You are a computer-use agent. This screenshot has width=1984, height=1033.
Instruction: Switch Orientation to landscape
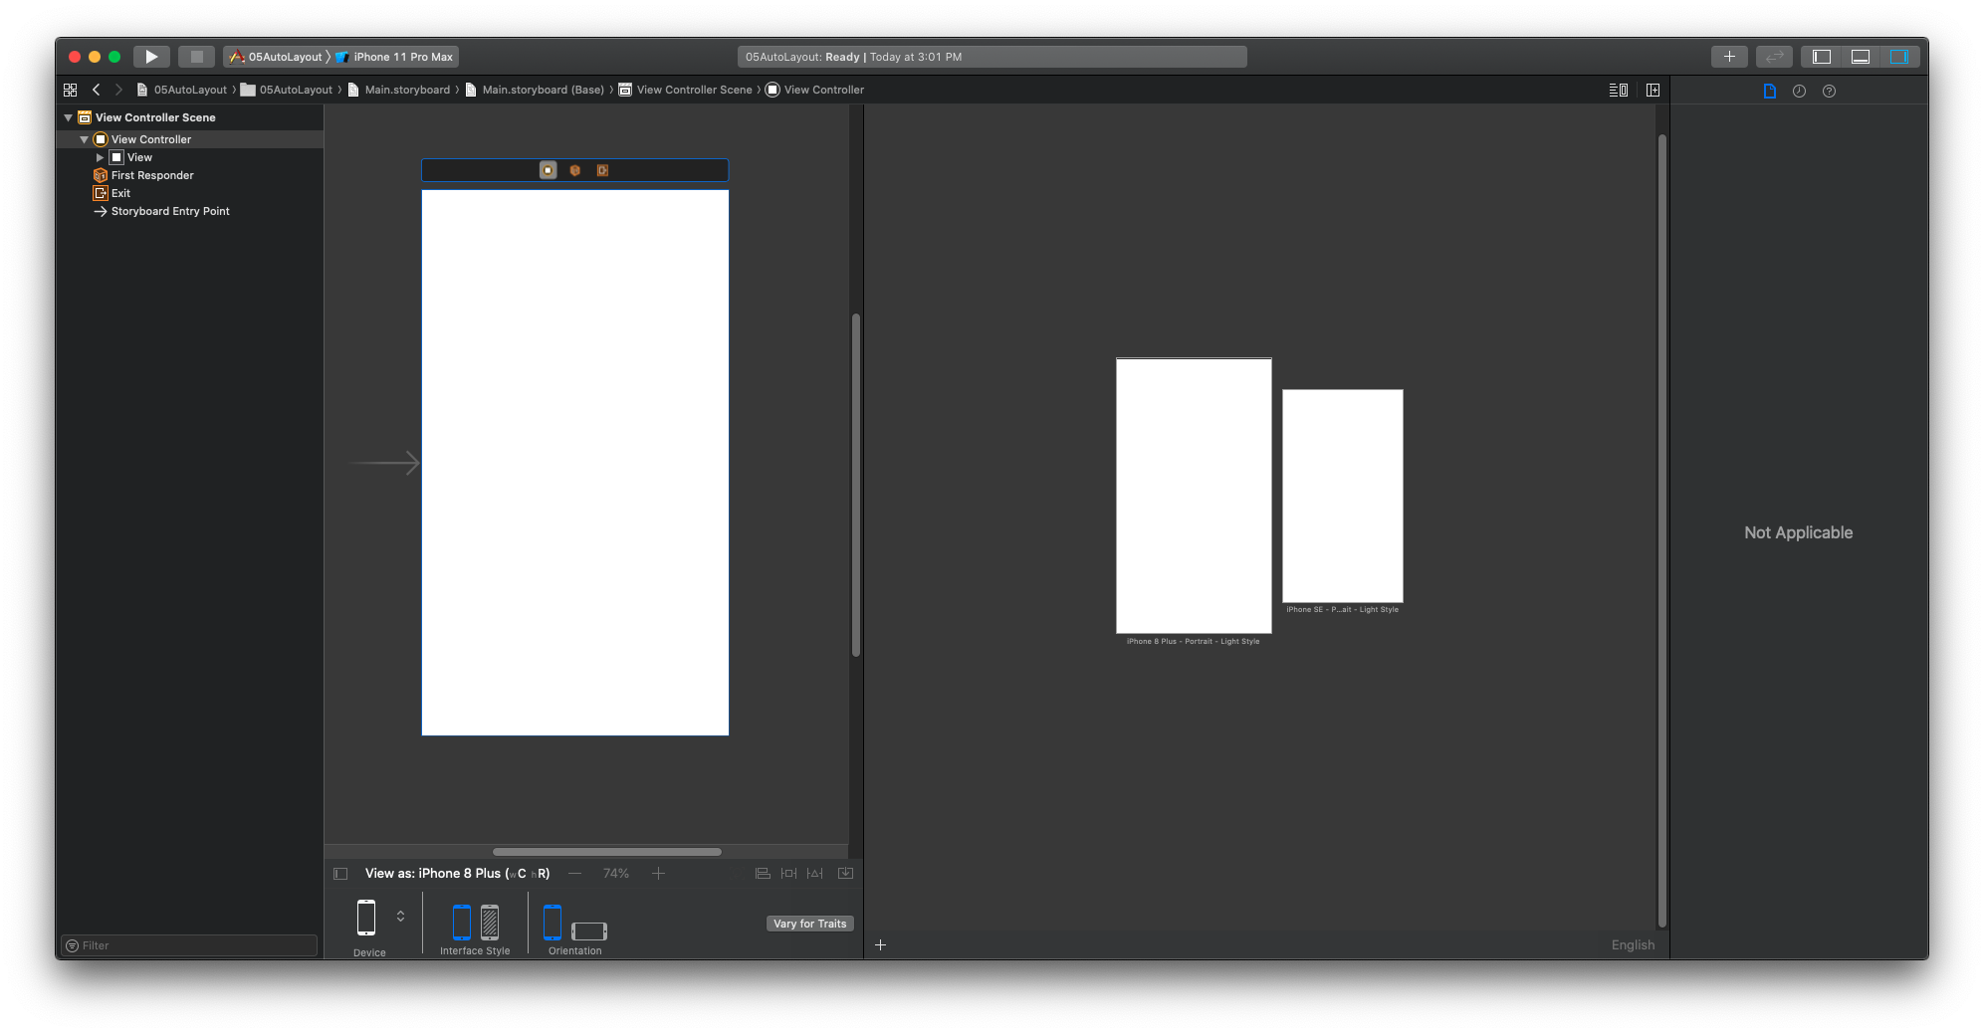point(589,932)
